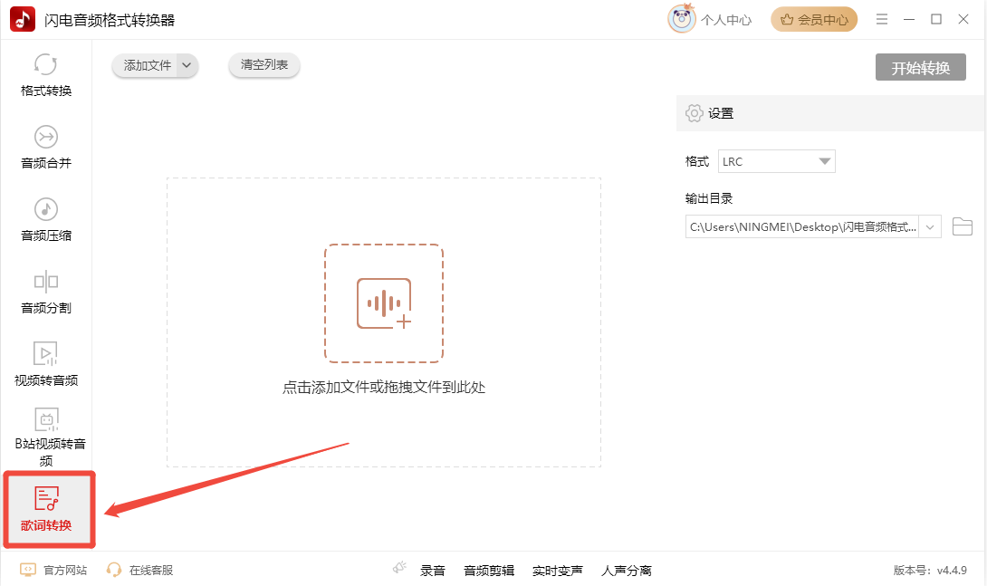Open the 格式转换 format conversion tool

tap(46, 75)
